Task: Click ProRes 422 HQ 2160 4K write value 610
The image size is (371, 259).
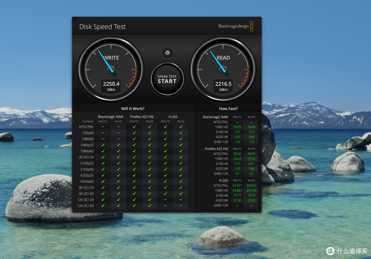Action: pyautogui.click(x=237, y=164)
